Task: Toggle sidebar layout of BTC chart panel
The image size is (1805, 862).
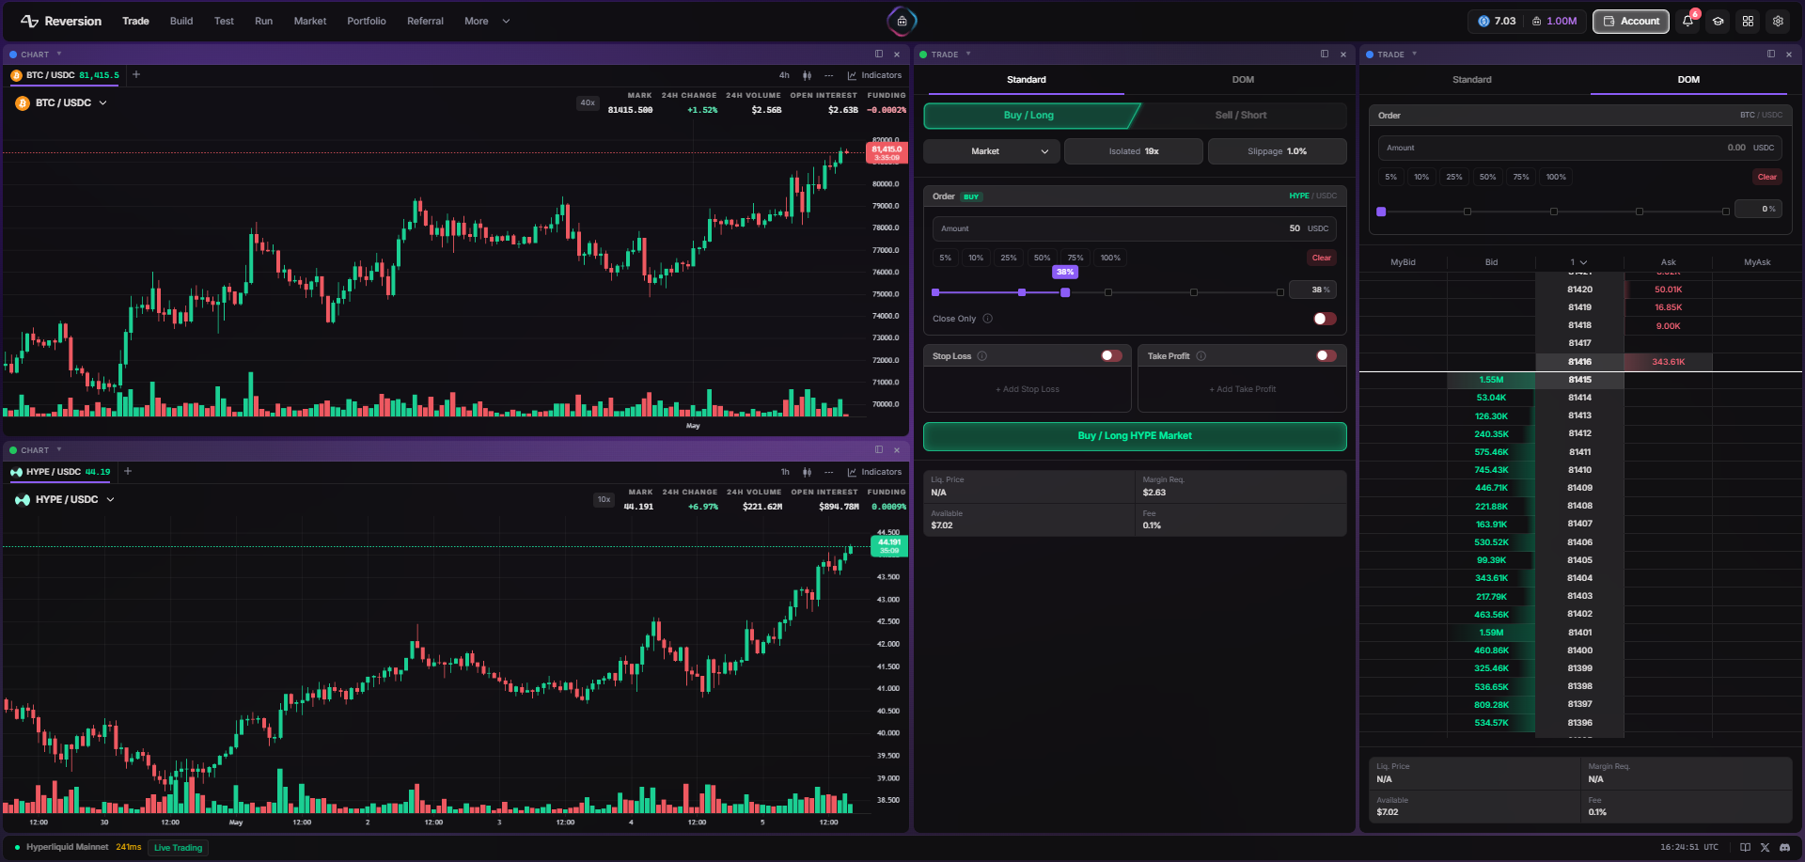Action: tap(879, 54)
